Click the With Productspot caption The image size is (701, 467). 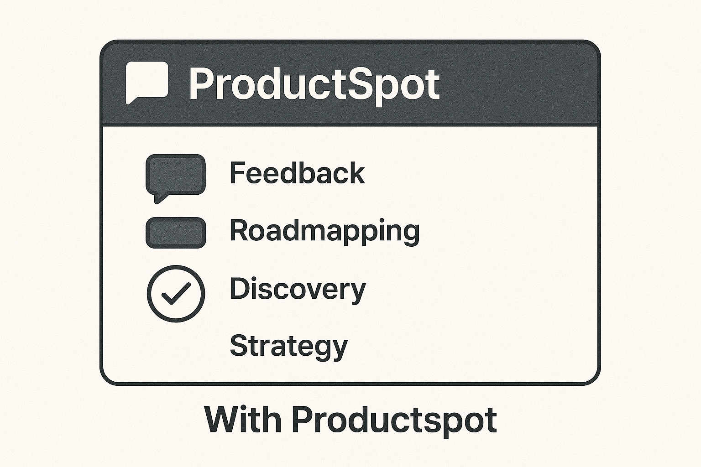point(350,420)
